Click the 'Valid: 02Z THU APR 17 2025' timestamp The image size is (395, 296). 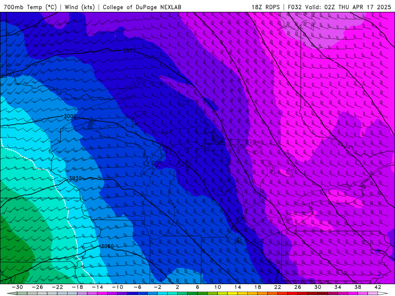pos(348,7)
